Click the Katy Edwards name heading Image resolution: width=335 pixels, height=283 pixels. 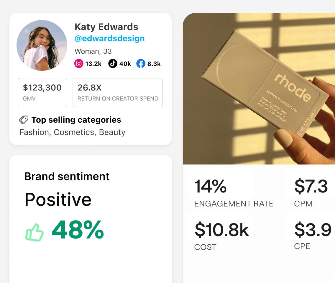click(x=106, y=27)
